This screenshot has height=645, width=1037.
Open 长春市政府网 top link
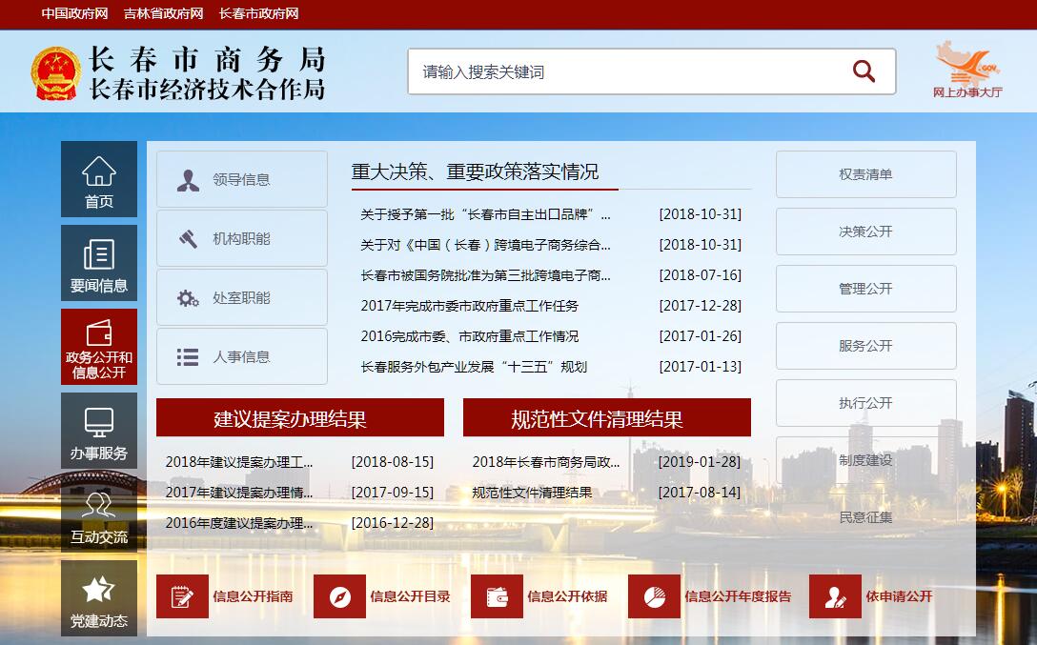point(258,14)
